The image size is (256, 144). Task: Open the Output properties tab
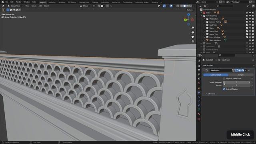coord(199,70)
